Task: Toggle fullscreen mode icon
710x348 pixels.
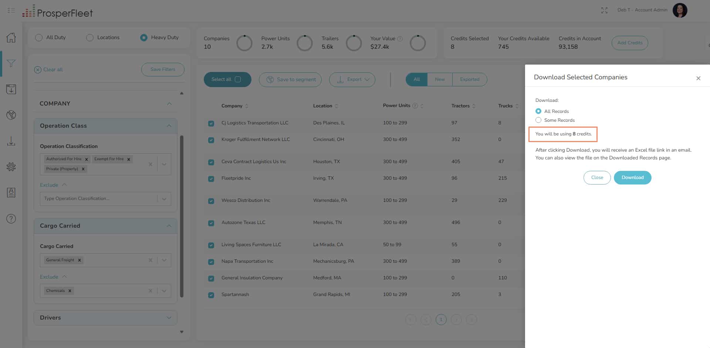Action: click(604, 10)
